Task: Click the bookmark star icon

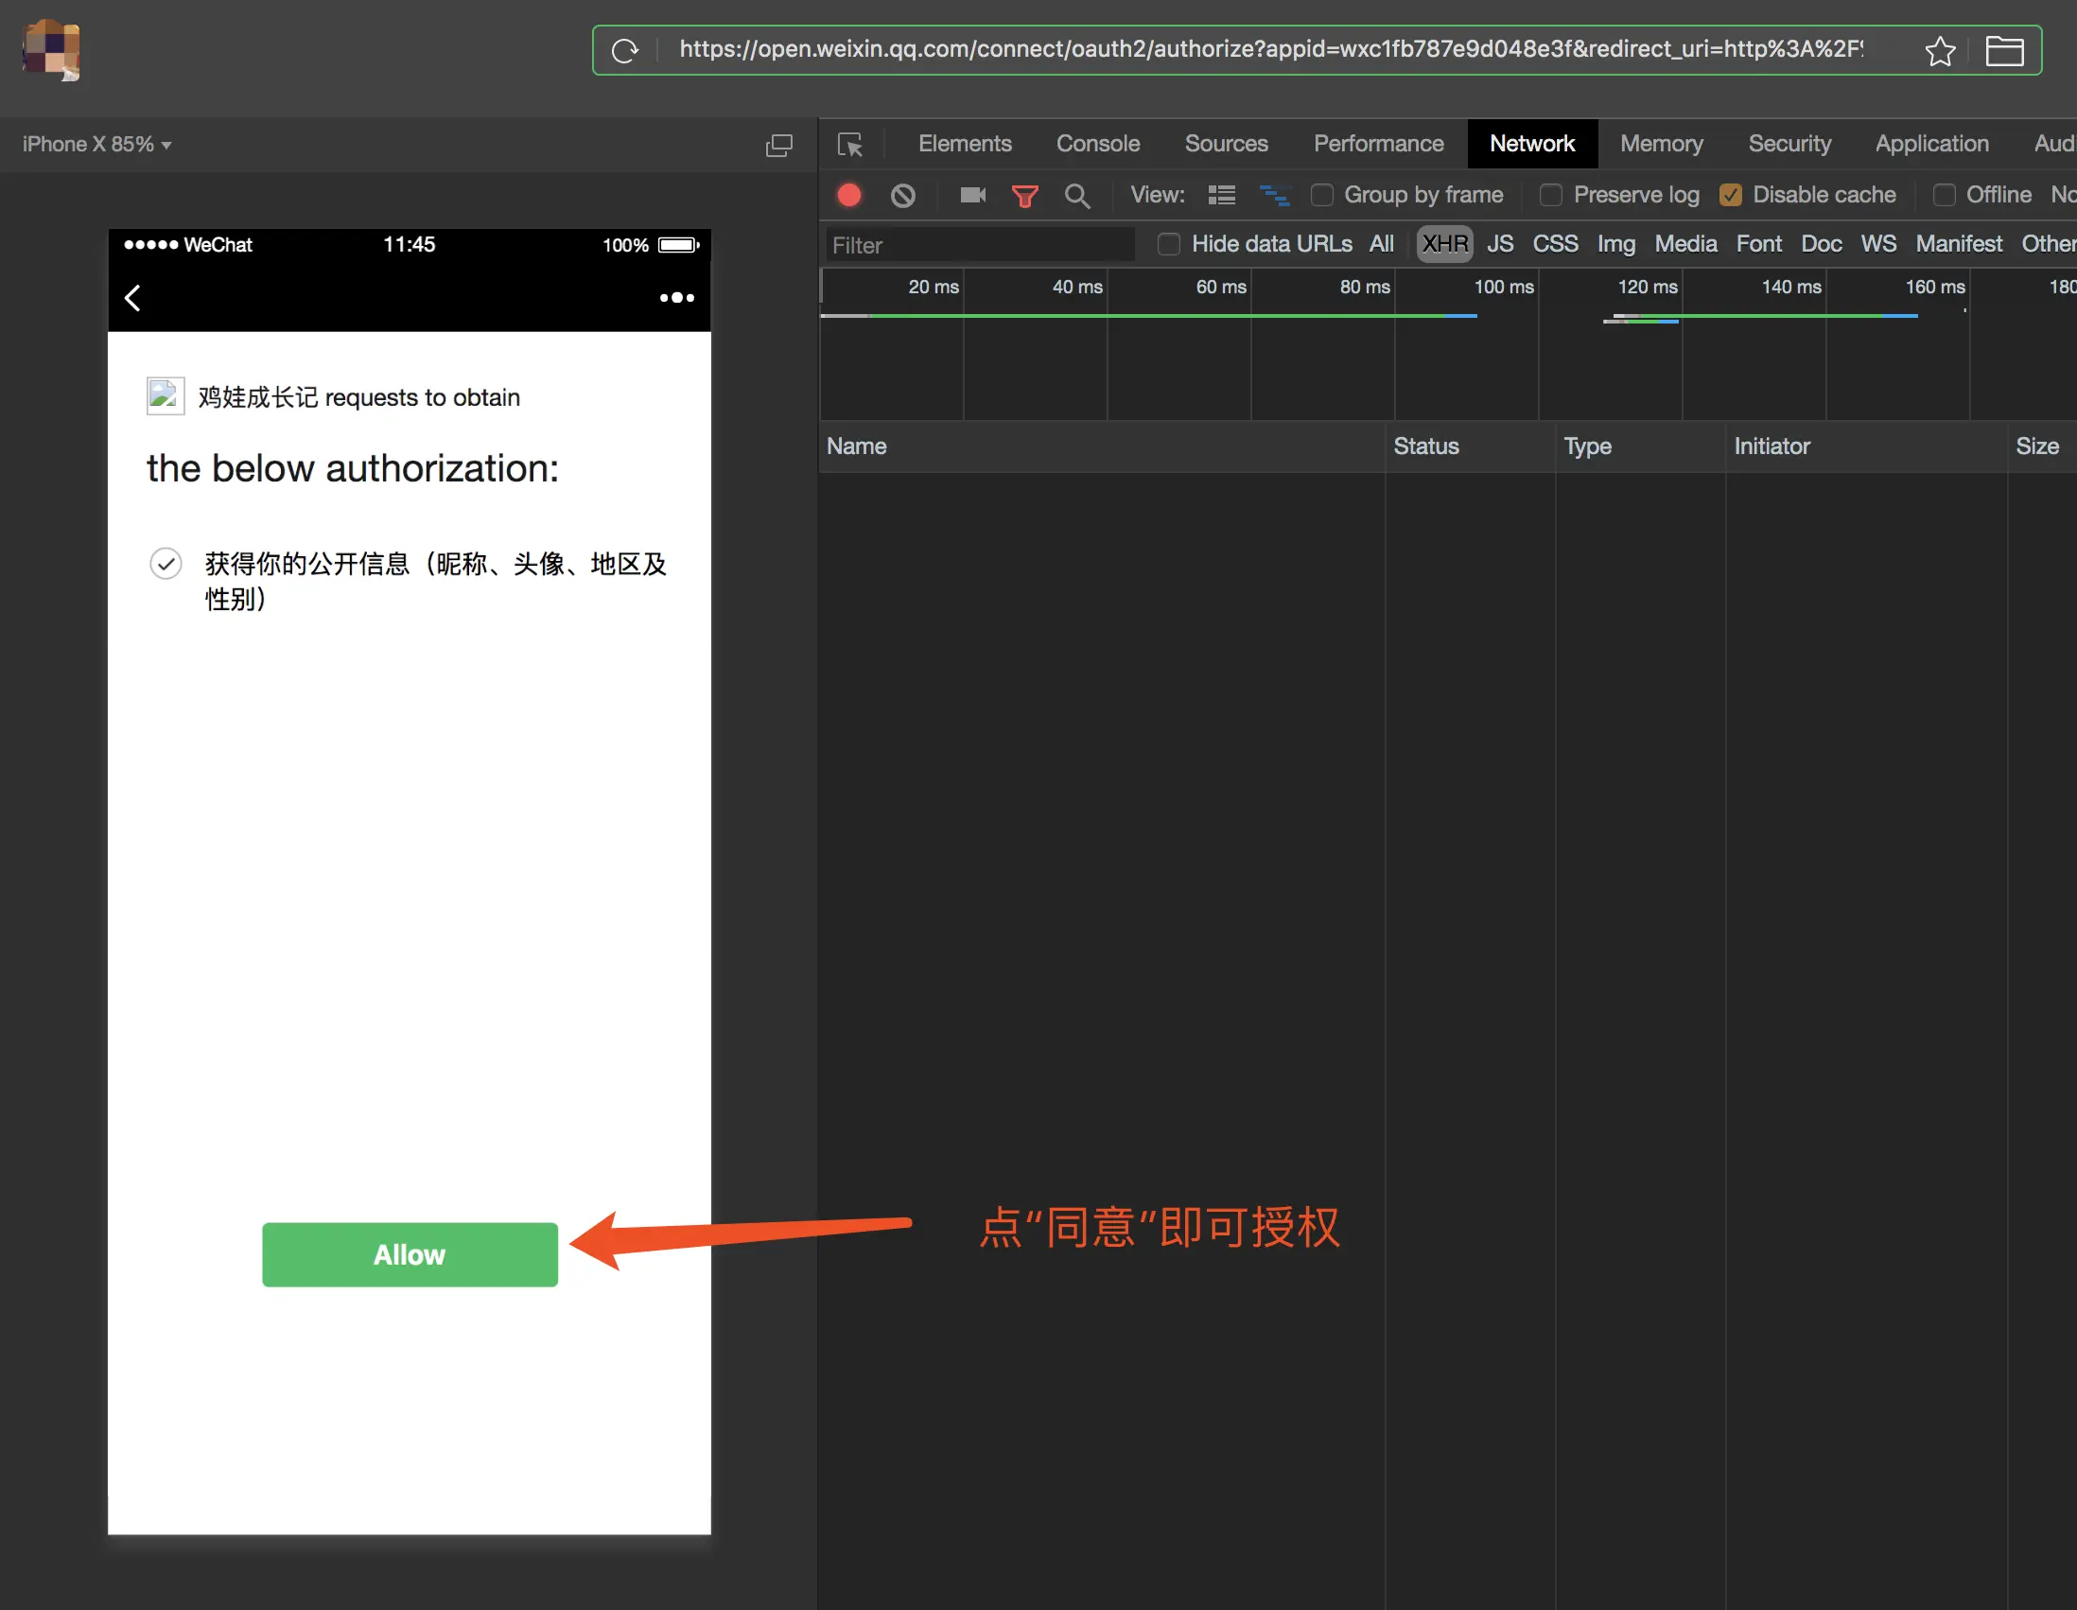Action: (x=1939, y=50)
